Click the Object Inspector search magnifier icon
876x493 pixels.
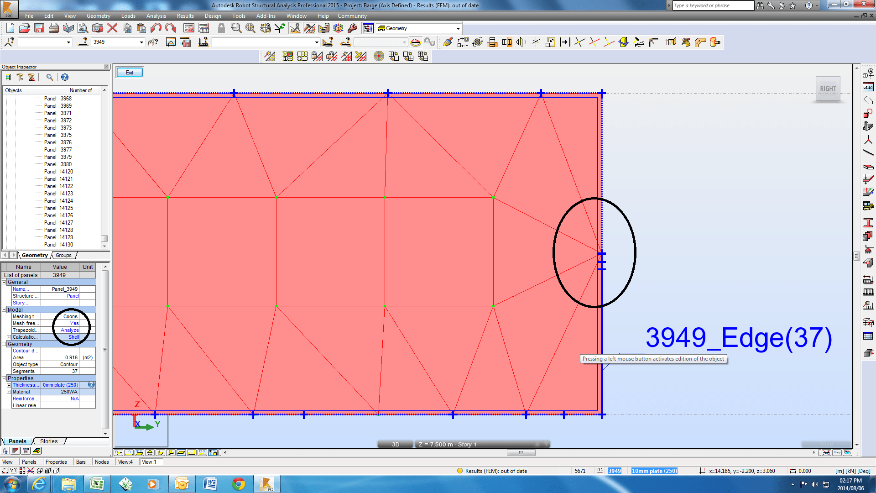click(x=50, y=78)
